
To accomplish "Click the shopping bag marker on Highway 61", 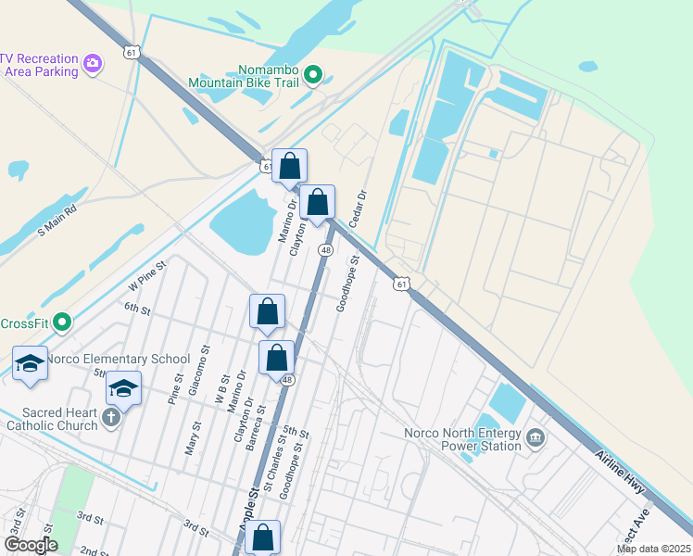I will (289, 167).
